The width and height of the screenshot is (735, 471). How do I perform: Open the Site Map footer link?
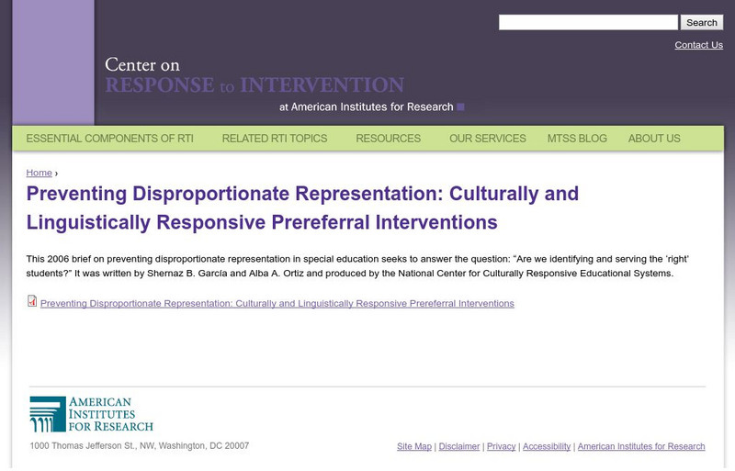point(414,446)
